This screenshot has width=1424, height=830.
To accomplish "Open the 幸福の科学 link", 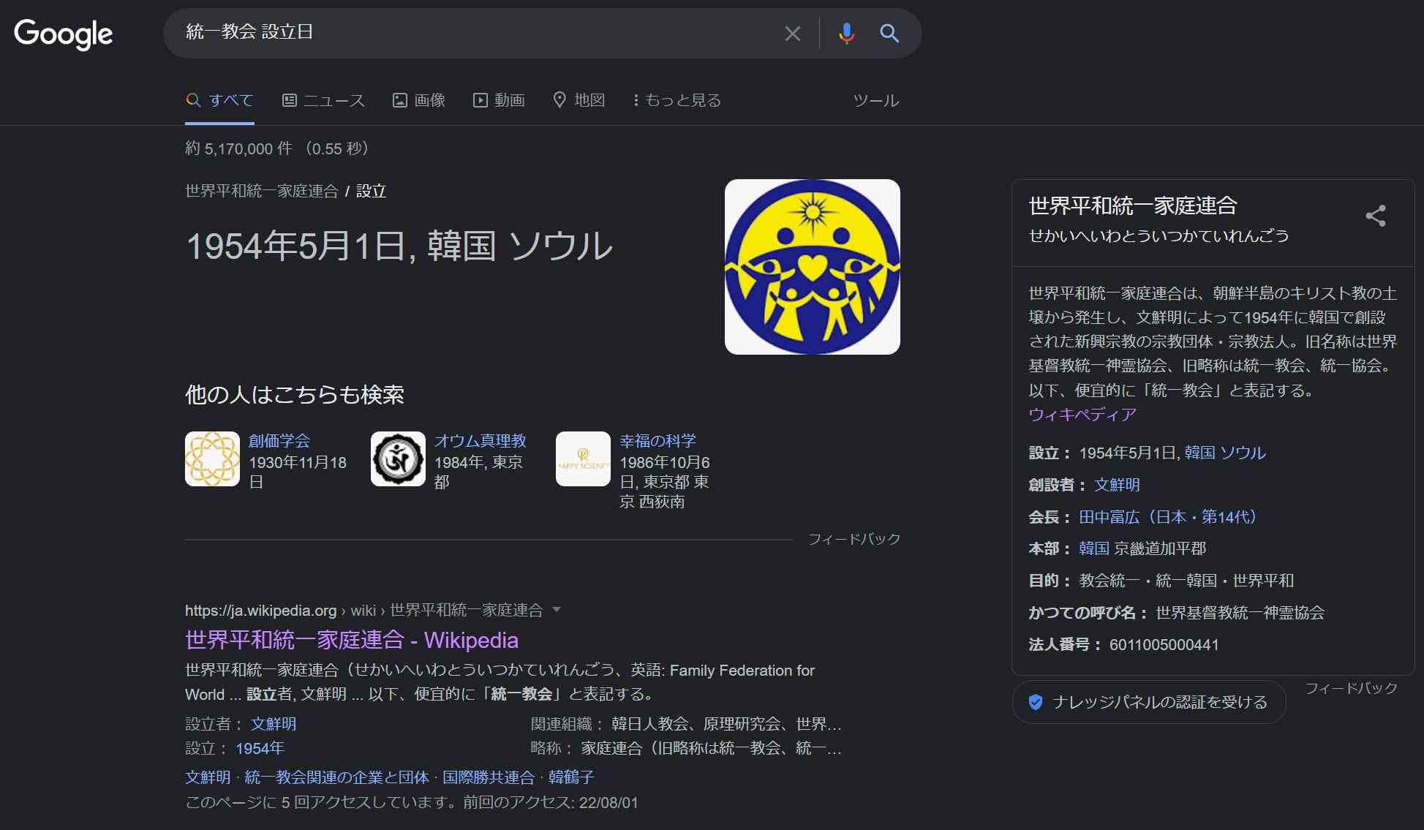I will point(658,441).
